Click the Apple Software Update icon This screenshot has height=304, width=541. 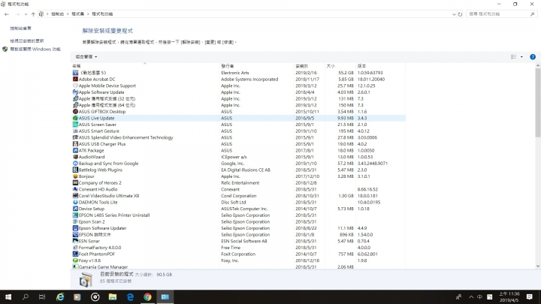coord(75,92)
